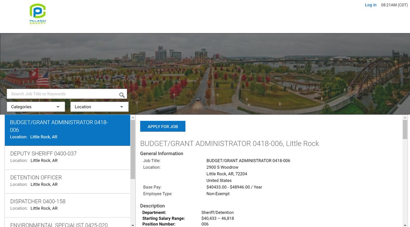410x227 pixels.
Task: Click the Base Pay value $40433.00 - $48946.00 / Year
Action: tap(234, 187)
